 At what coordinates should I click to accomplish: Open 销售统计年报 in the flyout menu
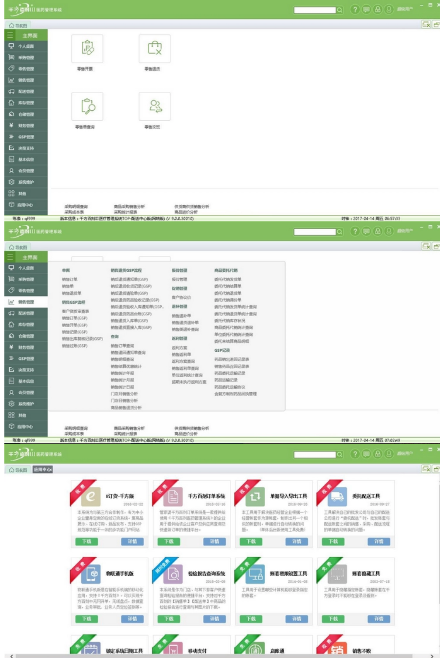pos(122,374)
